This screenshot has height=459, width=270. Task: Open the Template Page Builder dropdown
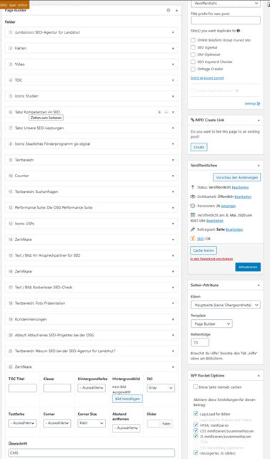(212, 323)
